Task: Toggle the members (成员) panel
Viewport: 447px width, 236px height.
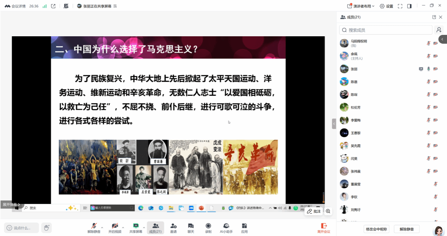Action: pos(155,226)
